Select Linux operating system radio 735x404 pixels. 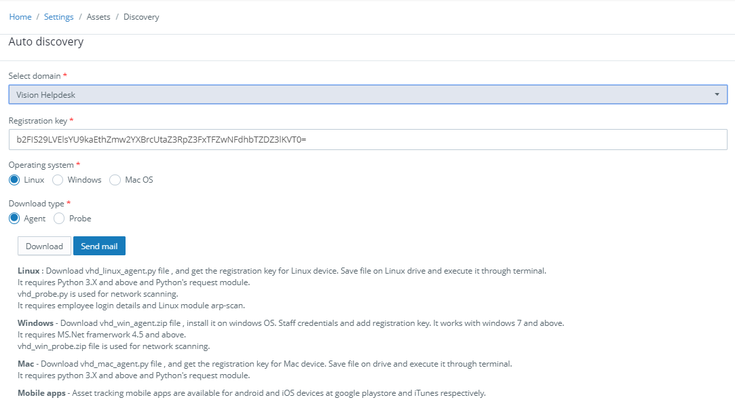[14, 180]
